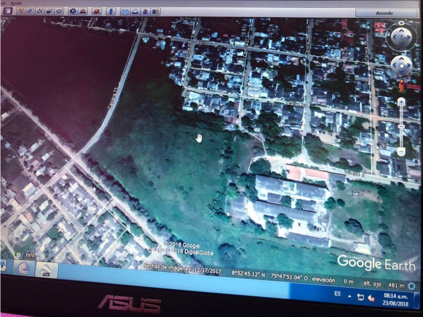Open the planet switcher dropdown

[x=97, y=11]
